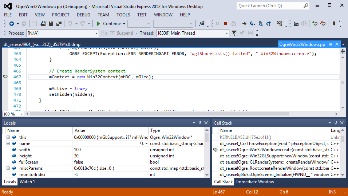Open the document tab list dropdown arrow
This screenshot has width=348, height=196.
[x=343, y=44]
